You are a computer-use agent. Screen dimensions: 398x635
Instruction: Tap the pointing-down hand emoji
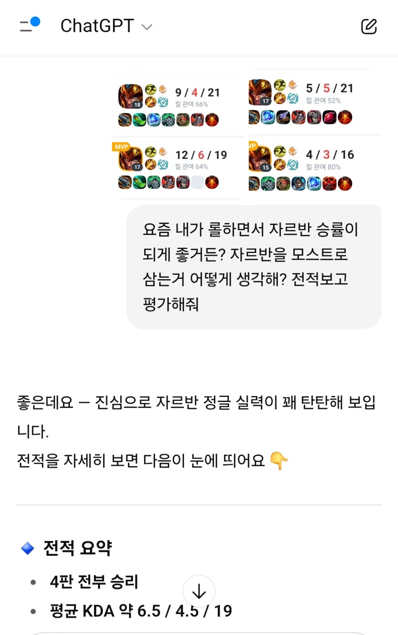click(279, 461)
